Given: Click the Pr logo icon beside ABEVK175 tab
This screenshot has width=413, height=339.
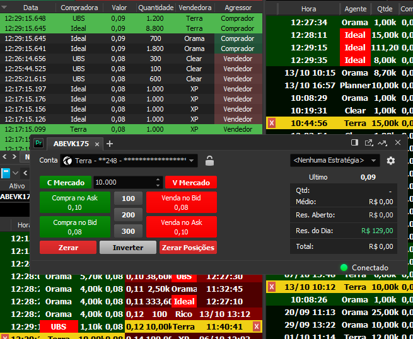Looking at the screenshot, I should click(x=38, y=144).
